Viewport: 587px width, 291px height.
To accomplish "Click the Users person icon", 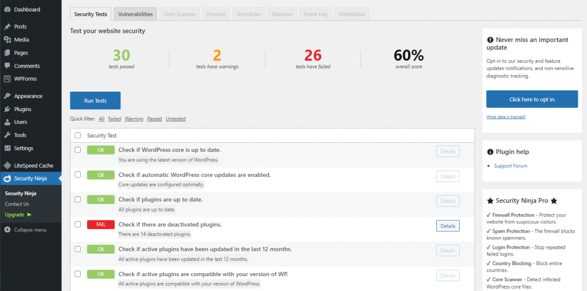I will point(7,122).
